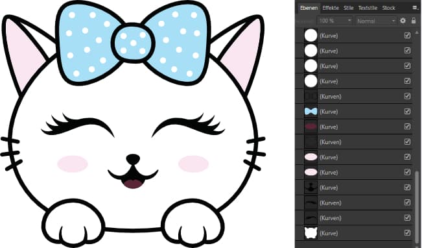Click the "(Kurve)" label next to the blue bow thumbnail
This screenshot has height=248, width=422.
pos(329,112)
